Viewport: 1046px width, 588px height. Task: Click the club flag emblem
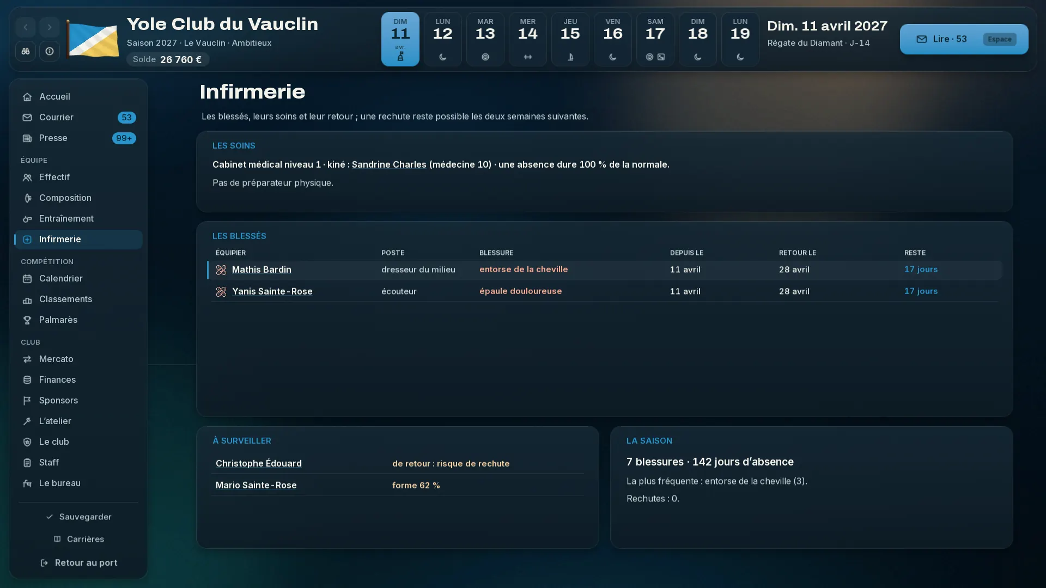coord(92,39)
